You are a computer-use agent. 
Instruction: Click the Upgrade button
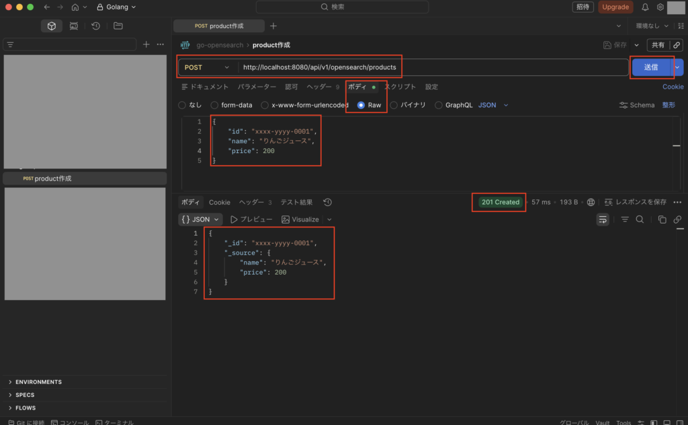(x=615, y=7)
